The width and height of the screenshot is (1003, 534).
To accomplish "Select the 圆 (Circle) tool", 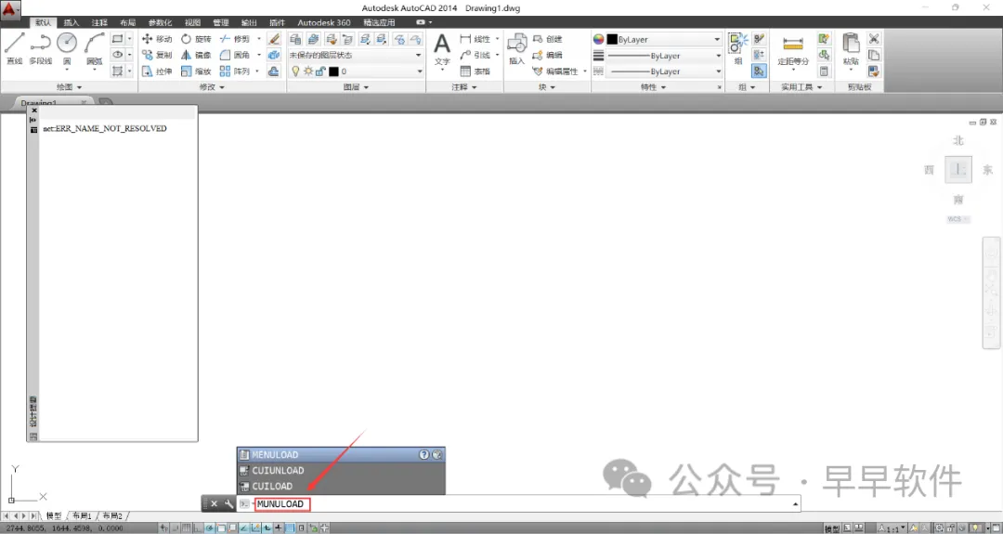I will pos(67,48).
